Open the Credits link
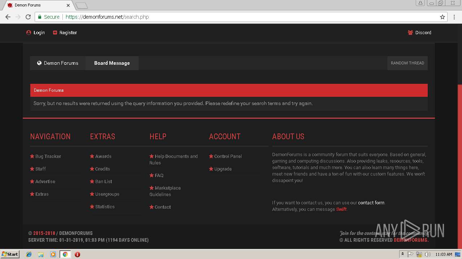The image size is (462, 259). (103, 169)
